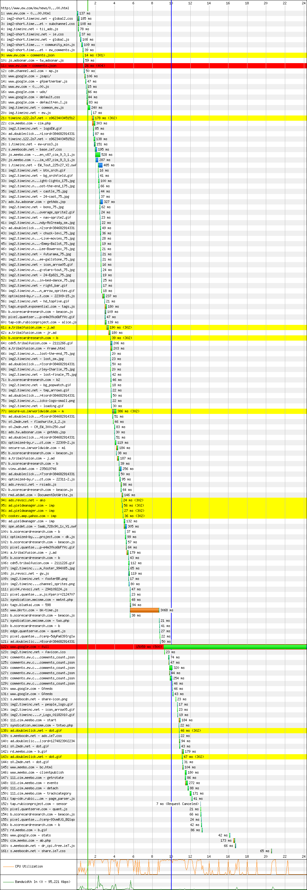Click row 'cim.meebo.com - cim.php'
The width and height of the screenshot is (307, 890).
(153, 123)
